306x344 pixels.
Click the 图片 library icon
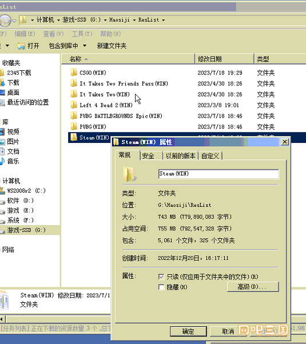pos(2,142)
